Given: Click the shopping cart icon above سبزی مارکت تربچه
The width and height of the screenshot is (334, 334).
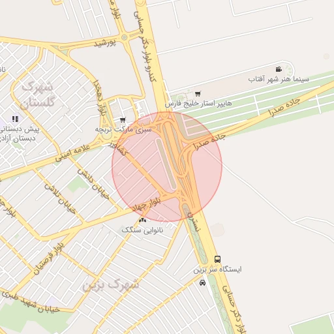Looking at the screenshot, I should pos(123,120).
